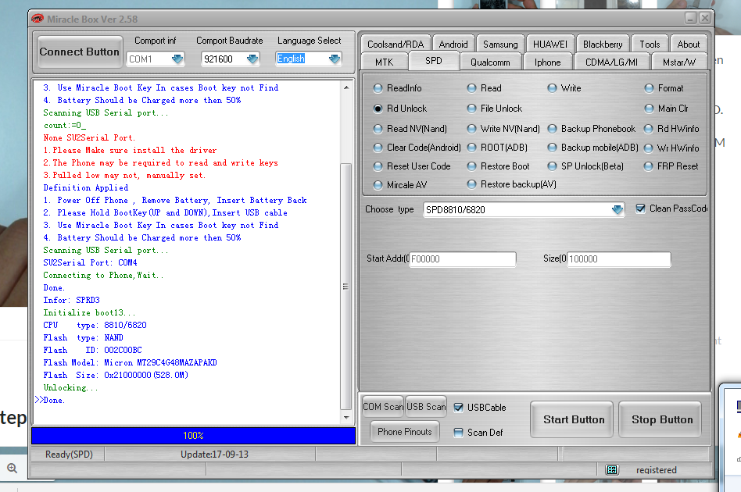Image resolution: width=741 pixels, height=492 pixels.
Task: Toggle the Clean PassCode checkbox
Action: tap(640, 209)
